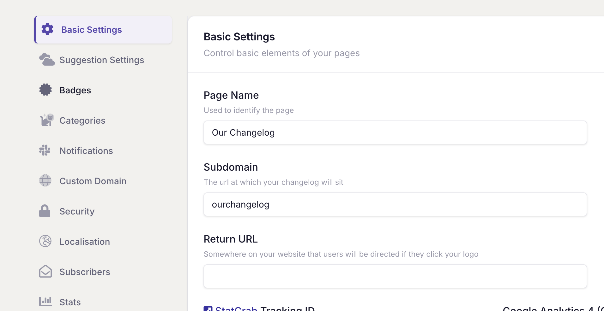Select the padlock icon beside Security

(45, 211)
